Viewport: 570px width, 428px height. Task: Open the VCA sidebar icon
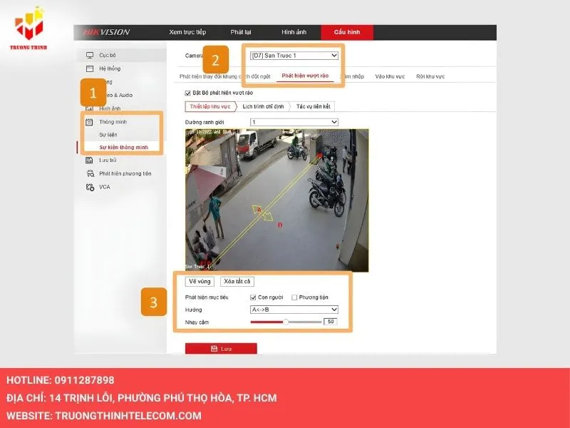click(90, 187)
